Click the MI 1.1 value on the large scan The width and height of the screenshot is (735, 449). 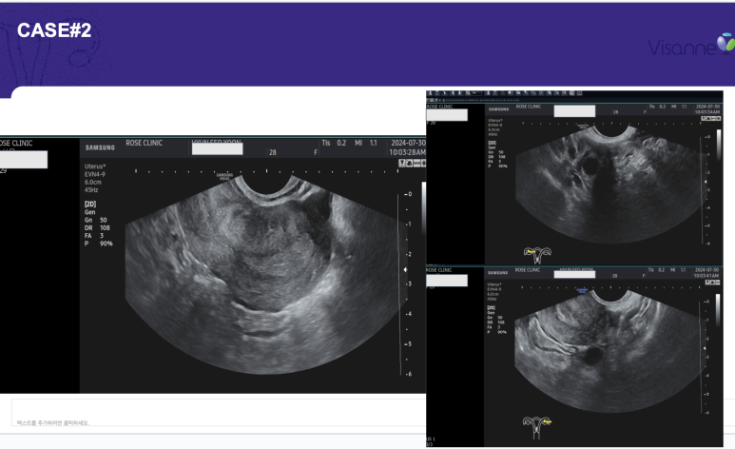click(366, 143)
